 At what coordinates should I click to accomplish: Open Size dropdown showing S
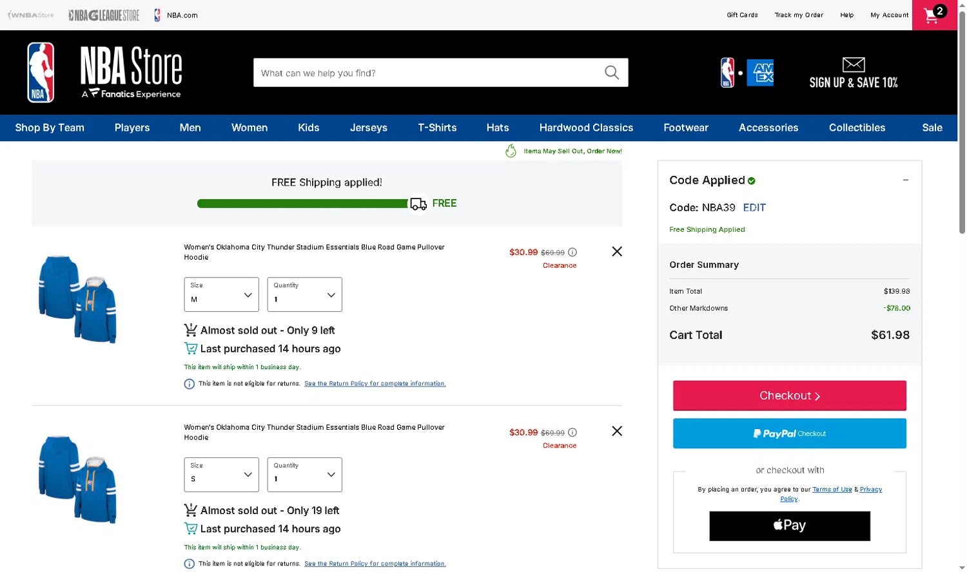coord(221,475)
